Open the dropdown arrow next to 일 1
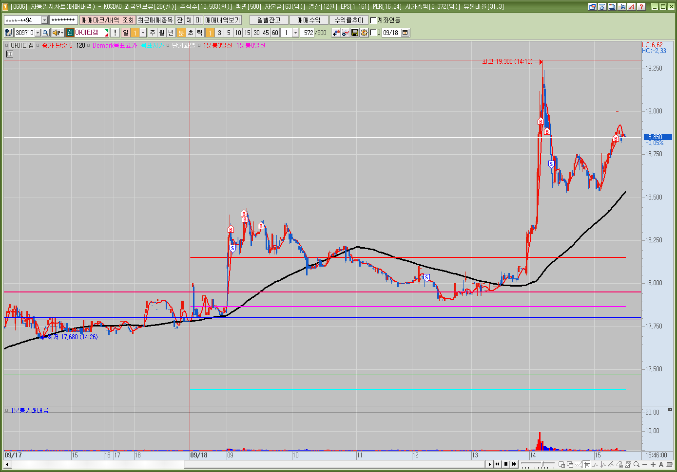Screen dimensions: 677x472 coord(143,33)
